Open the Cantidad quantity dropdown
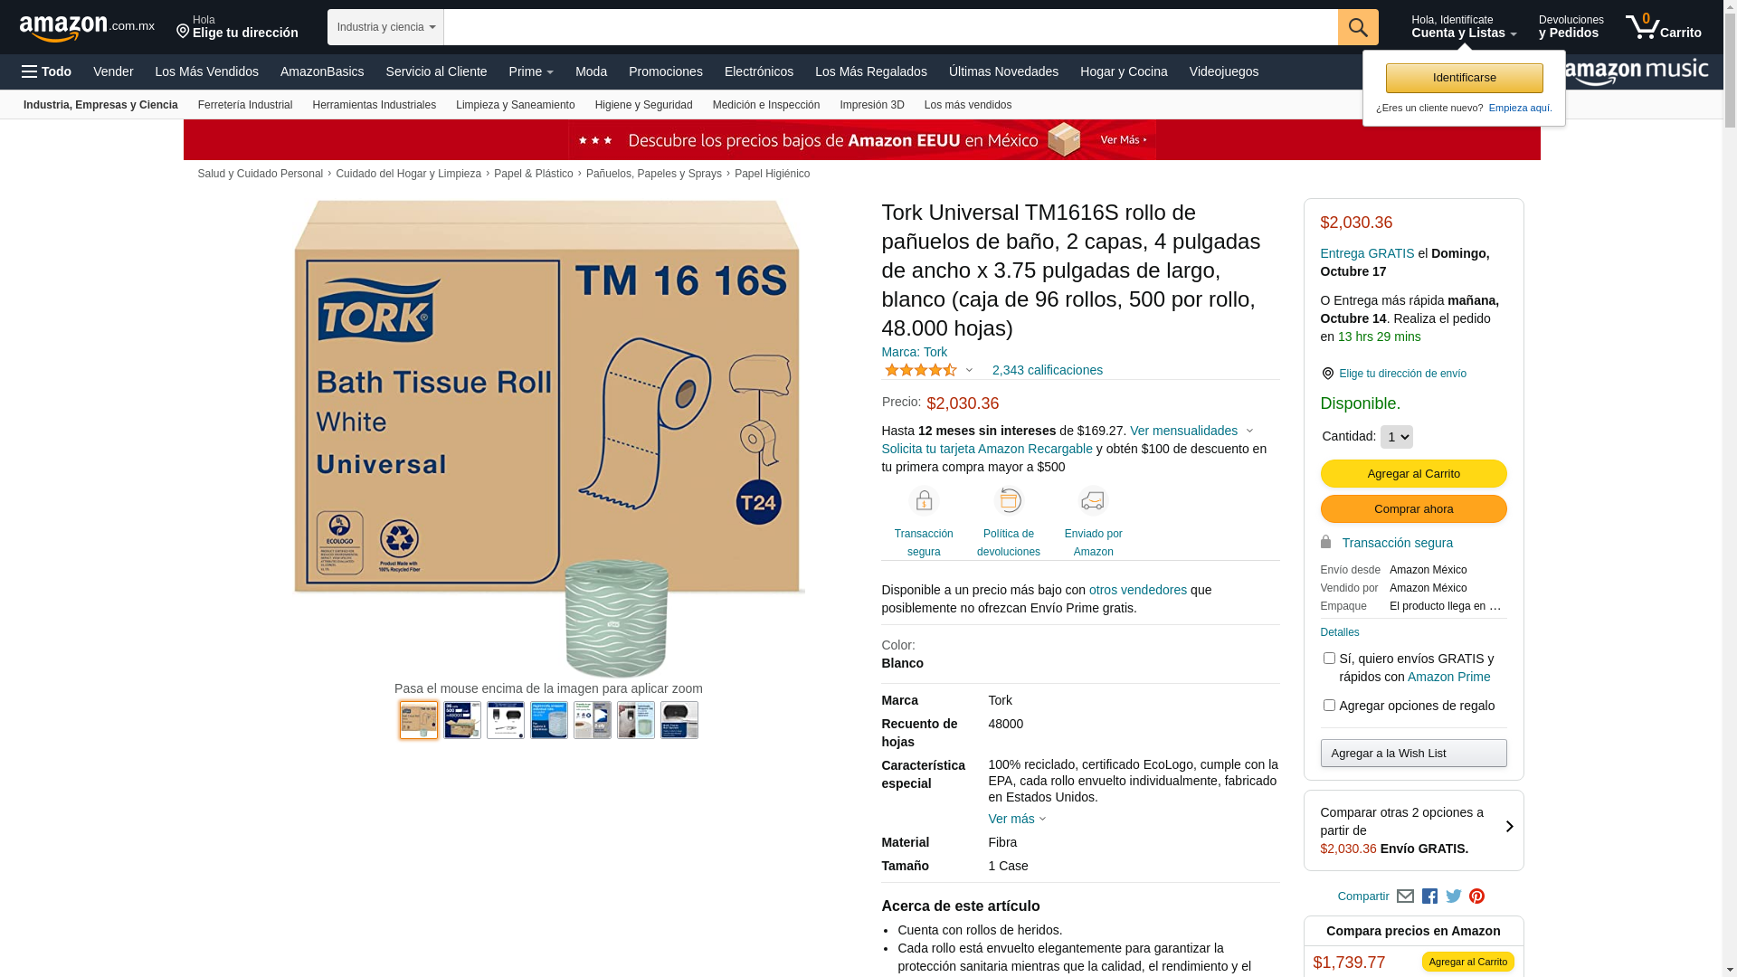The image size is (1737, 977). click(1396, 437)
